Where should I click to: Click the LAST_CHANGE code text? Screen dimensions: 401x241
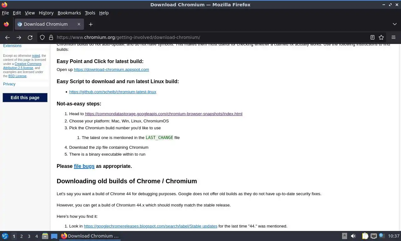click(x=159, y=137)
